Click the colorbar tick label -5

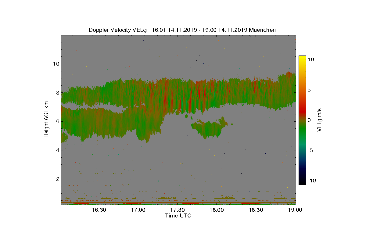point(310,150)
